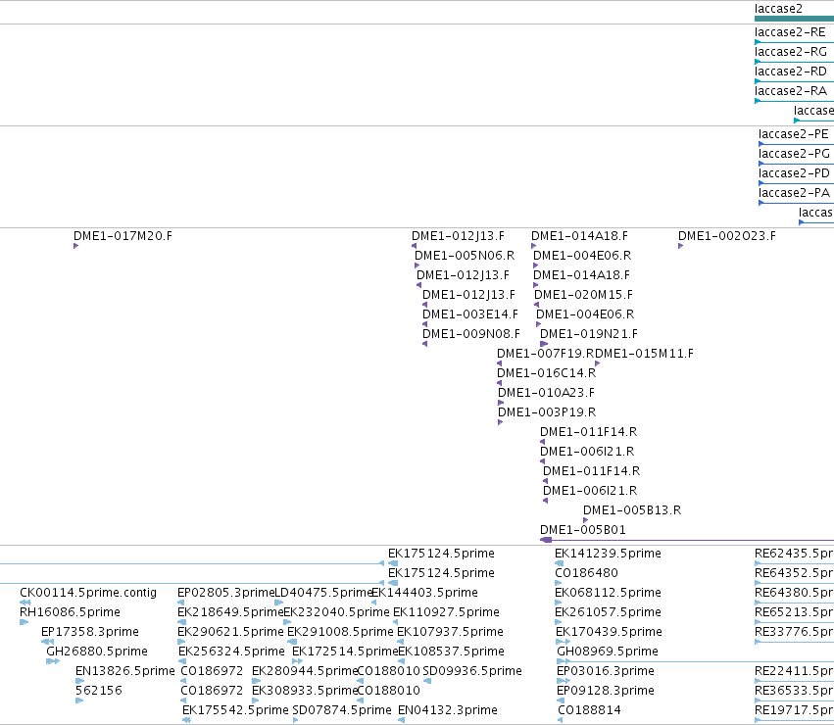Click the DME1-005N06.R label
Screen dimensions: 834x725
pyautogui.click(x=465, y=256)
